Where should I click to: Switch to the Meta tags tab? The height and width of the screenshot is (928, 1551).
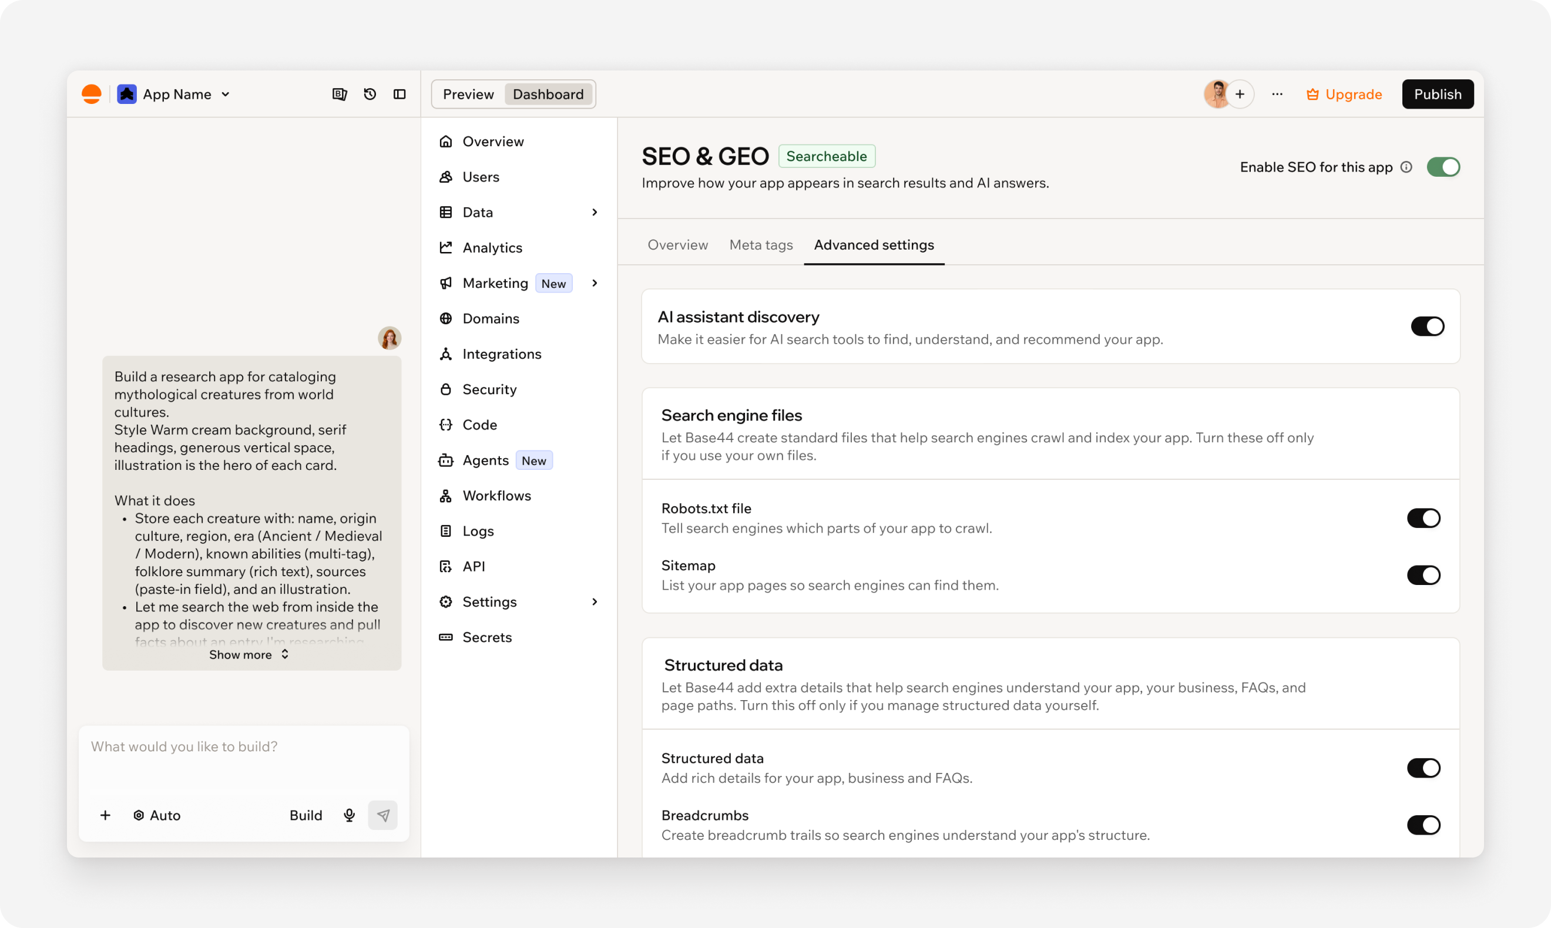(761, 245)
